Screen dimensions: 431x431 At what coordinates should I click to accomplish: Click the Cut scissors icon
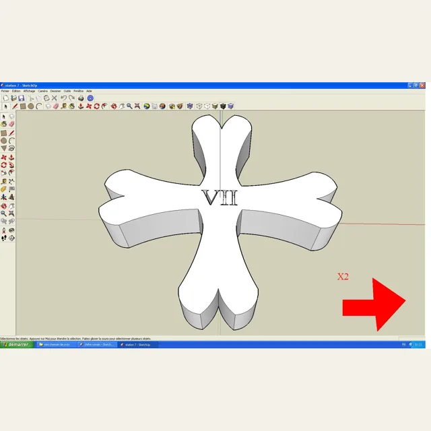point(31,98)
